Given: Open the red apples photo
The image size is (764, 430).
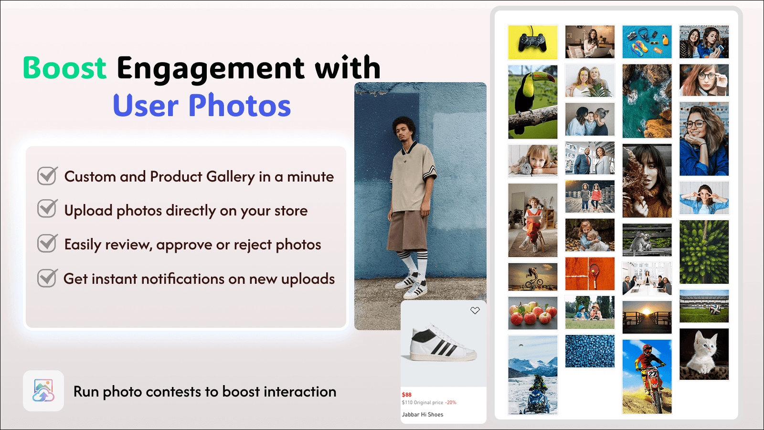Looking at the screenshot, I should (533, 313).
